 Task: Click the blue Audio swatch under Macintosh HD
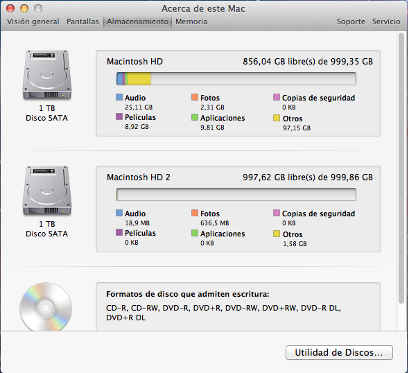tap(119, 97)
